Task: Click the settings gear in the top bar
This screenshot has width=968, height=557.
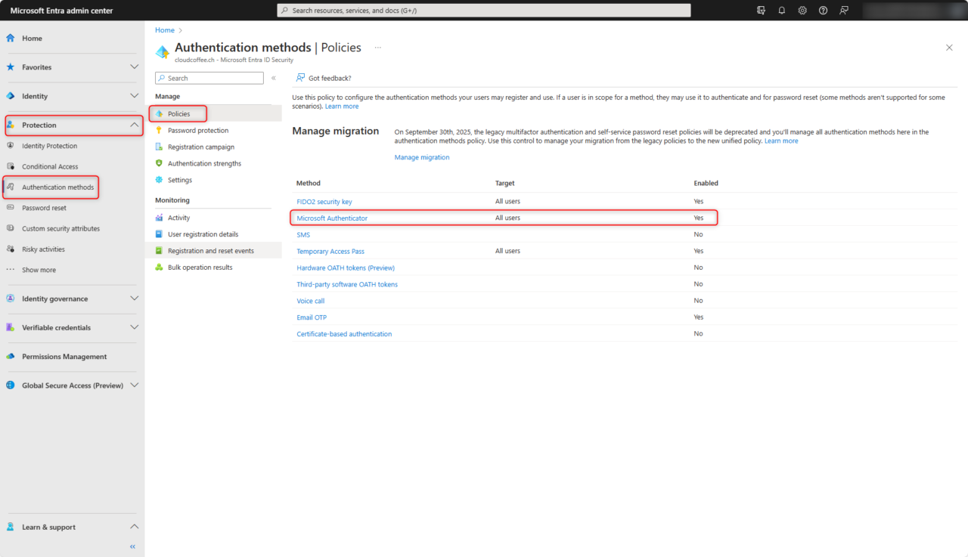Action: pyautogui.click(x=802, y=10)
